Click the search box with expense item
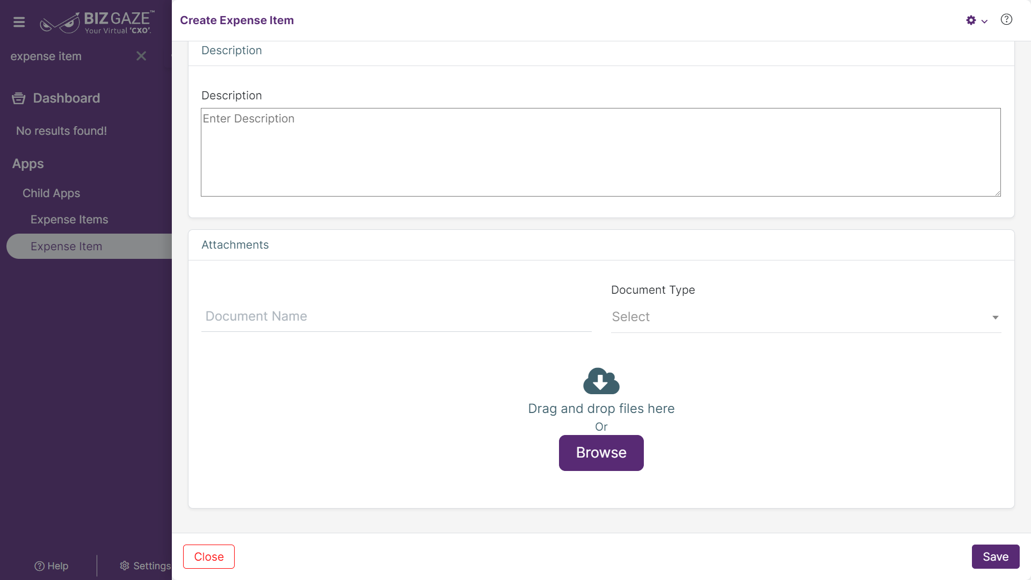The image size is (1031, 580). pos(70,56)
